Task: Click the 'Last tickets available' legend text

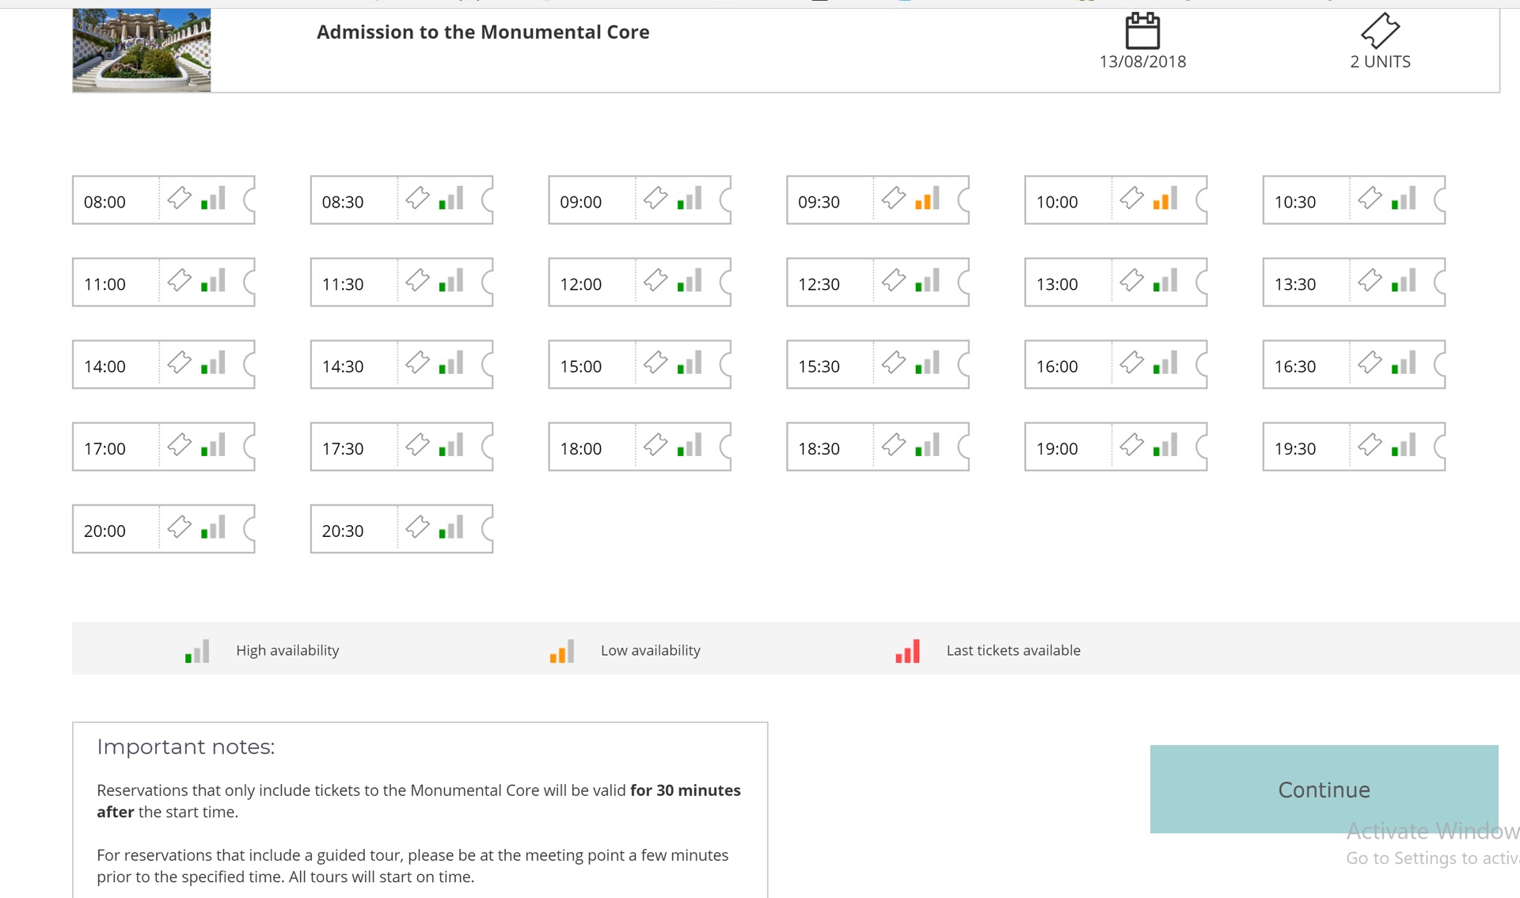Action: 1013,651
